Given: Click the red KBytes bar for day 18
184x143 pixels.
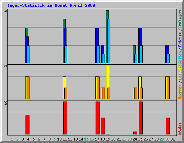Looking at the screenshot, I should 103,126.
